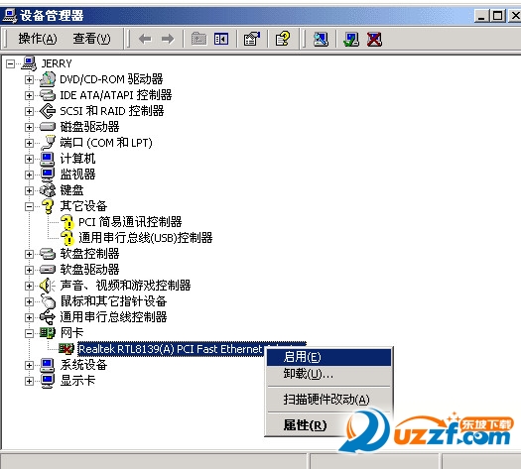The height and width of the screenshot is (469, 521).
Task: Click the 通用串行总线(USB)控制器 warning icon
Action: pyautogui.click(x=67, y=238)
